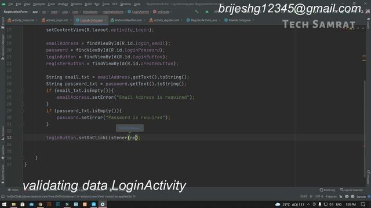Screen dimensions: 371x208
Task: Open the Analyze menu
Action: click(x=63, y=4)
